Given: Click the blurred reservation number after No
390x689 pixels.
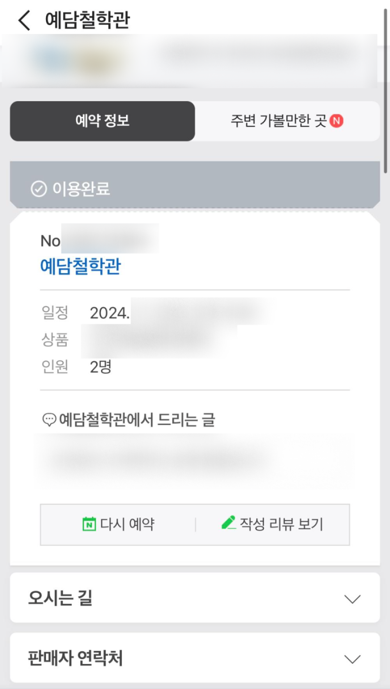Looking at the screenshot, I should pos(110,239).
